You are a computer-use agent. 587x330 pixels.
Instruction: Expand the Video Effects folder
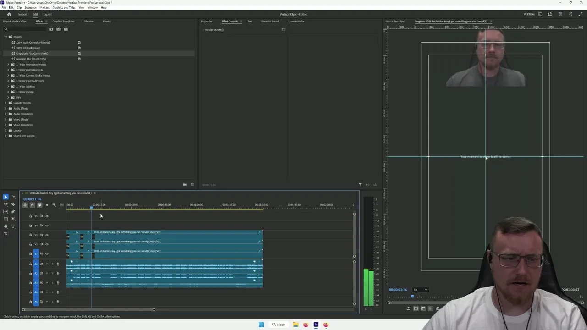tap(6, 119)
